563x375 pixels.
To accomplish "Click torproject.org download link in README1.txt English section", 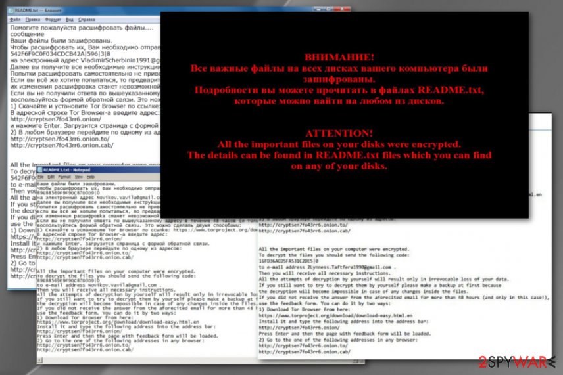I will click(118, 322).
